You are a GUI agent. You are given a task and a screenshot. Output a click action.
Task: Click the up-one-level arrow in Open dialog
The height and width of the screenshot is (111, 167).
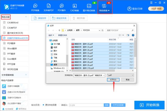59,30
